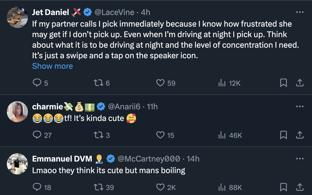Image resolution: width=312 pixels, height=195 pixels.
Task: Bookmark charmie's tweet
Action: coord(283,135)
